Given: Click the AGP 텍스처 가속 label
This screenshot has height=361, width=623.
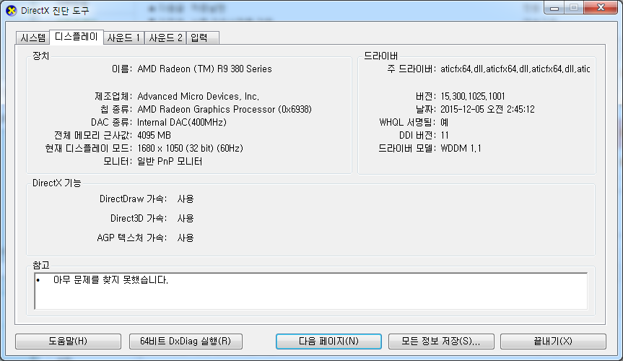Looking at the screenshot, I should (x=132, y=238).
